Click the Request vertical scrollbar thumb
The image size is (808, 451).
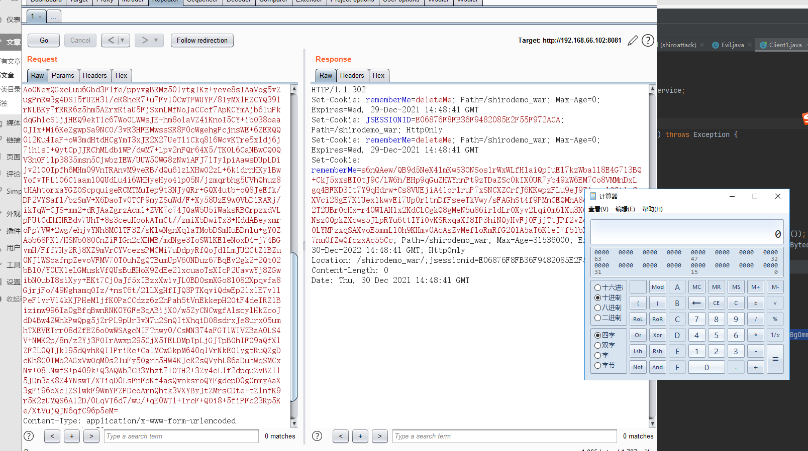click(294, 326)
